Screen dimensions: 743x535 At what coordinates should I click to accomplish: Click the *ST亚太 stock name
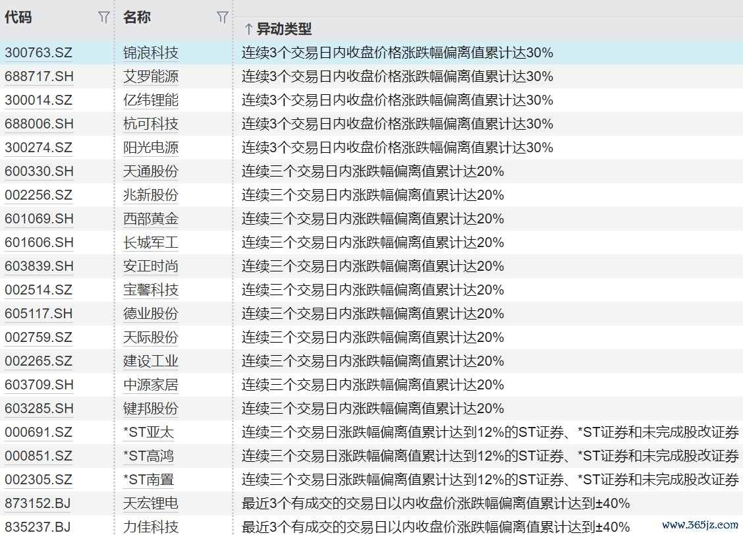click(148, 432)
